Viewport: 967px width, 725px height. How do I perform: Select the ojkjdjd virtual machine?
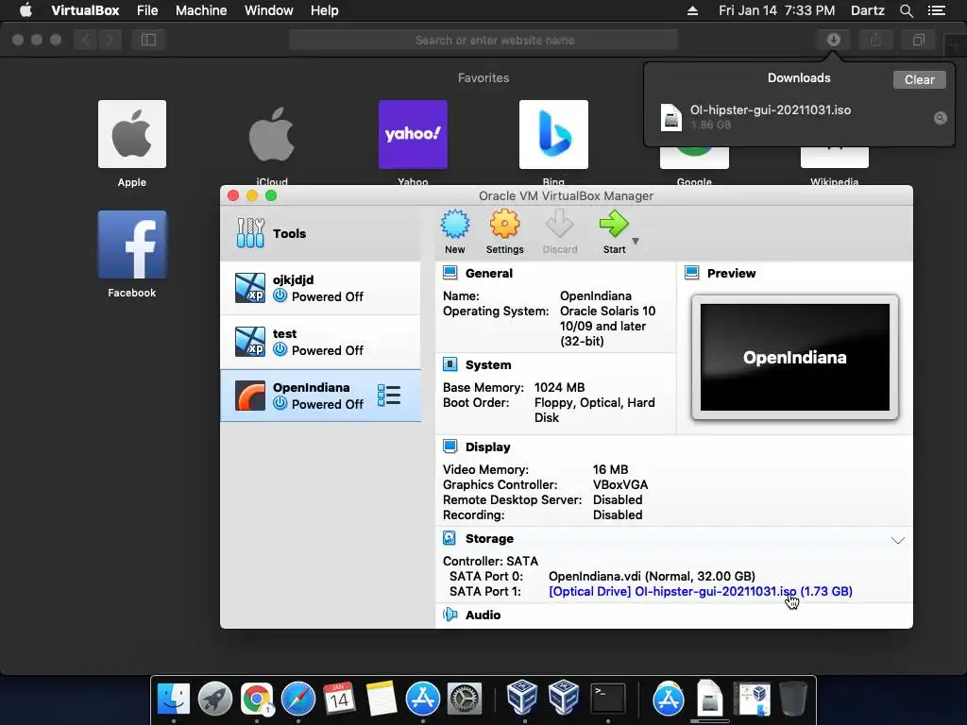point(321,289)
